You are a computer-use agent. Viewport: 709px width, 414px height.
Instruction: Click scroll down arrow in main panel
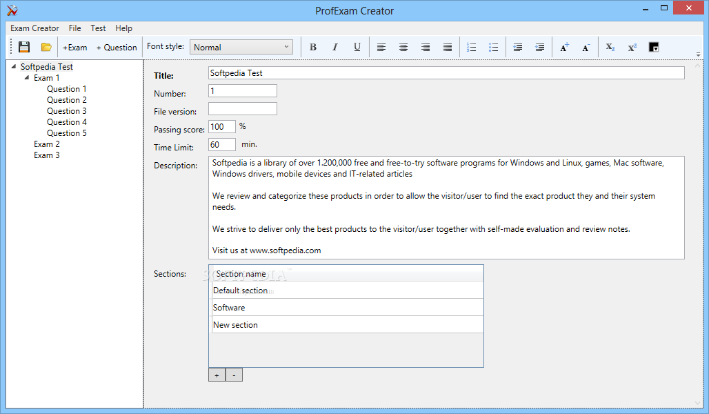point(697,403)
